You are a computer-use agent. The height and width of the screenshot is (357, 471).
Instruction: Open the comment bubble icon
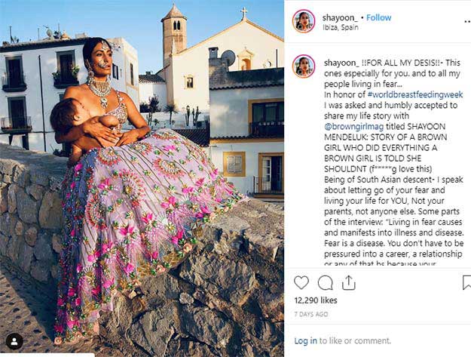(x=325, y=282)
